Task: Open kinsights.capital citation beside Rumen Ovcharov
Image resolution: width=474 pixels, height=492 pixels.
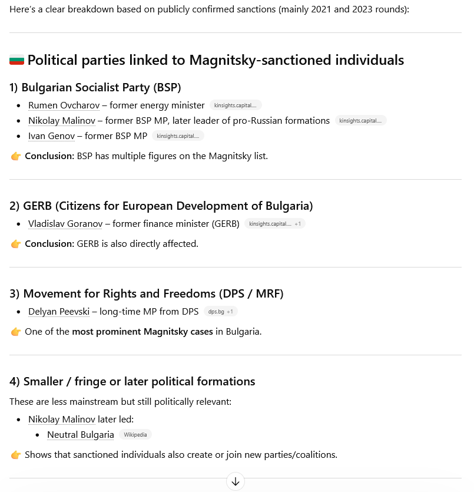Action: click(236, 105)
